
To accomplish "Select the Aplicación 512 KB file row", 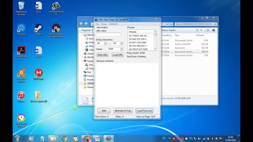I will pos(185,48).
